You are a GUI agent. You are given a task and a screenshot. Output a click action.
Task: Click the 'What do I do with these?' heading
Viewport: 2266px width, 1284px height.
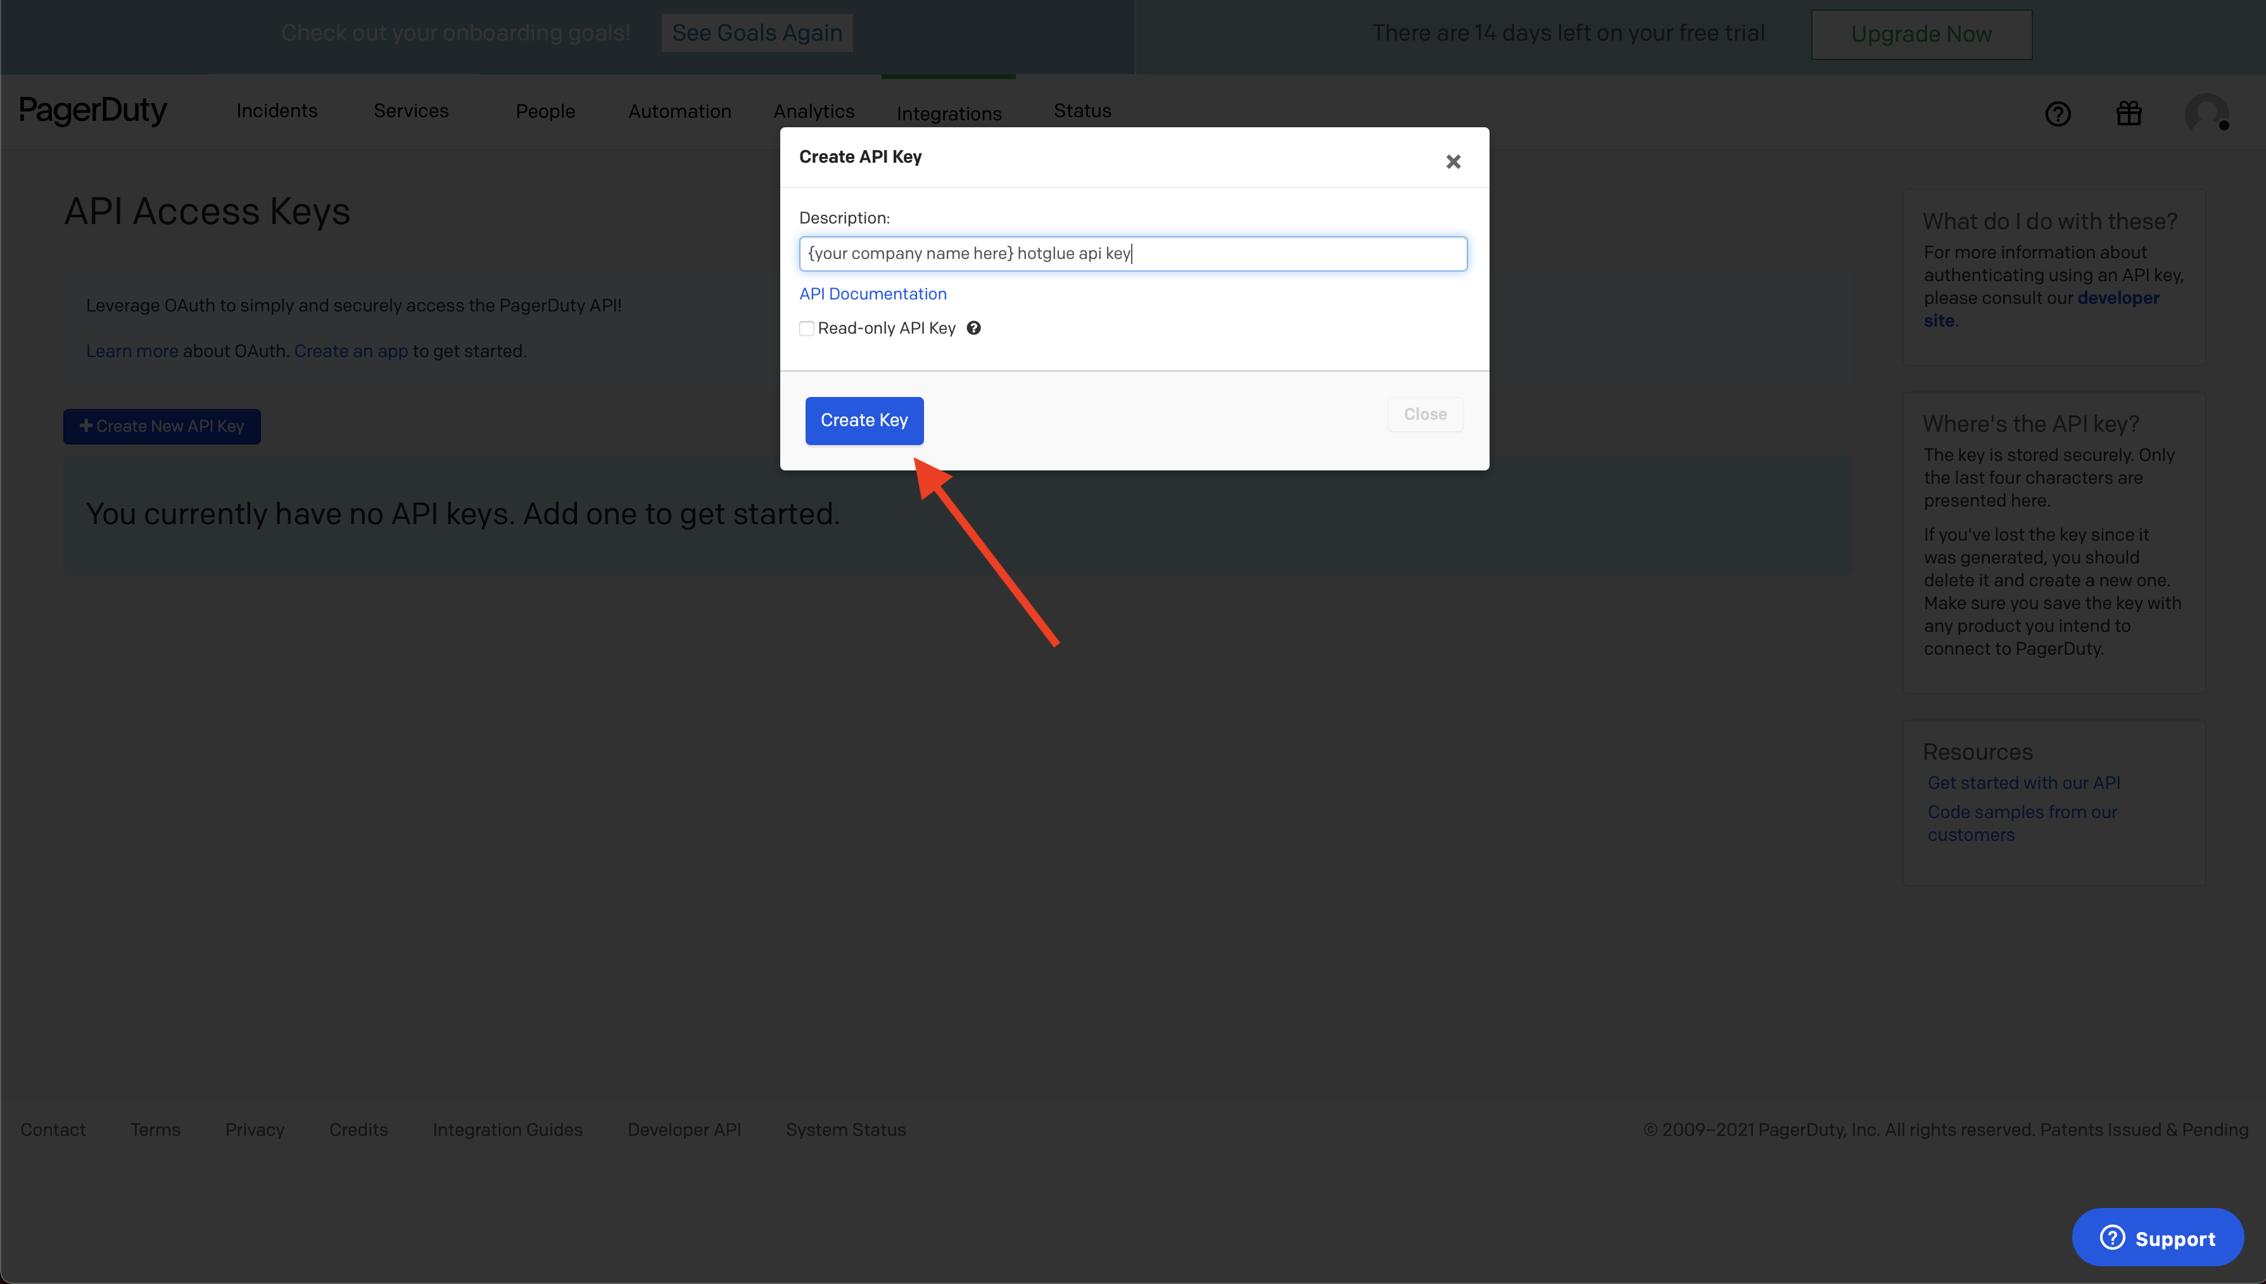pos(2050,222)
